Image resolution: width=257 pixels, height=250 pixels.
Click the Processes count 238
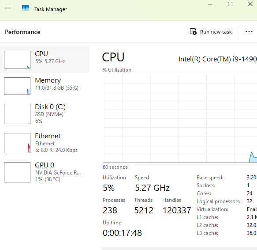pyautogui.click(x=110, y=210)
